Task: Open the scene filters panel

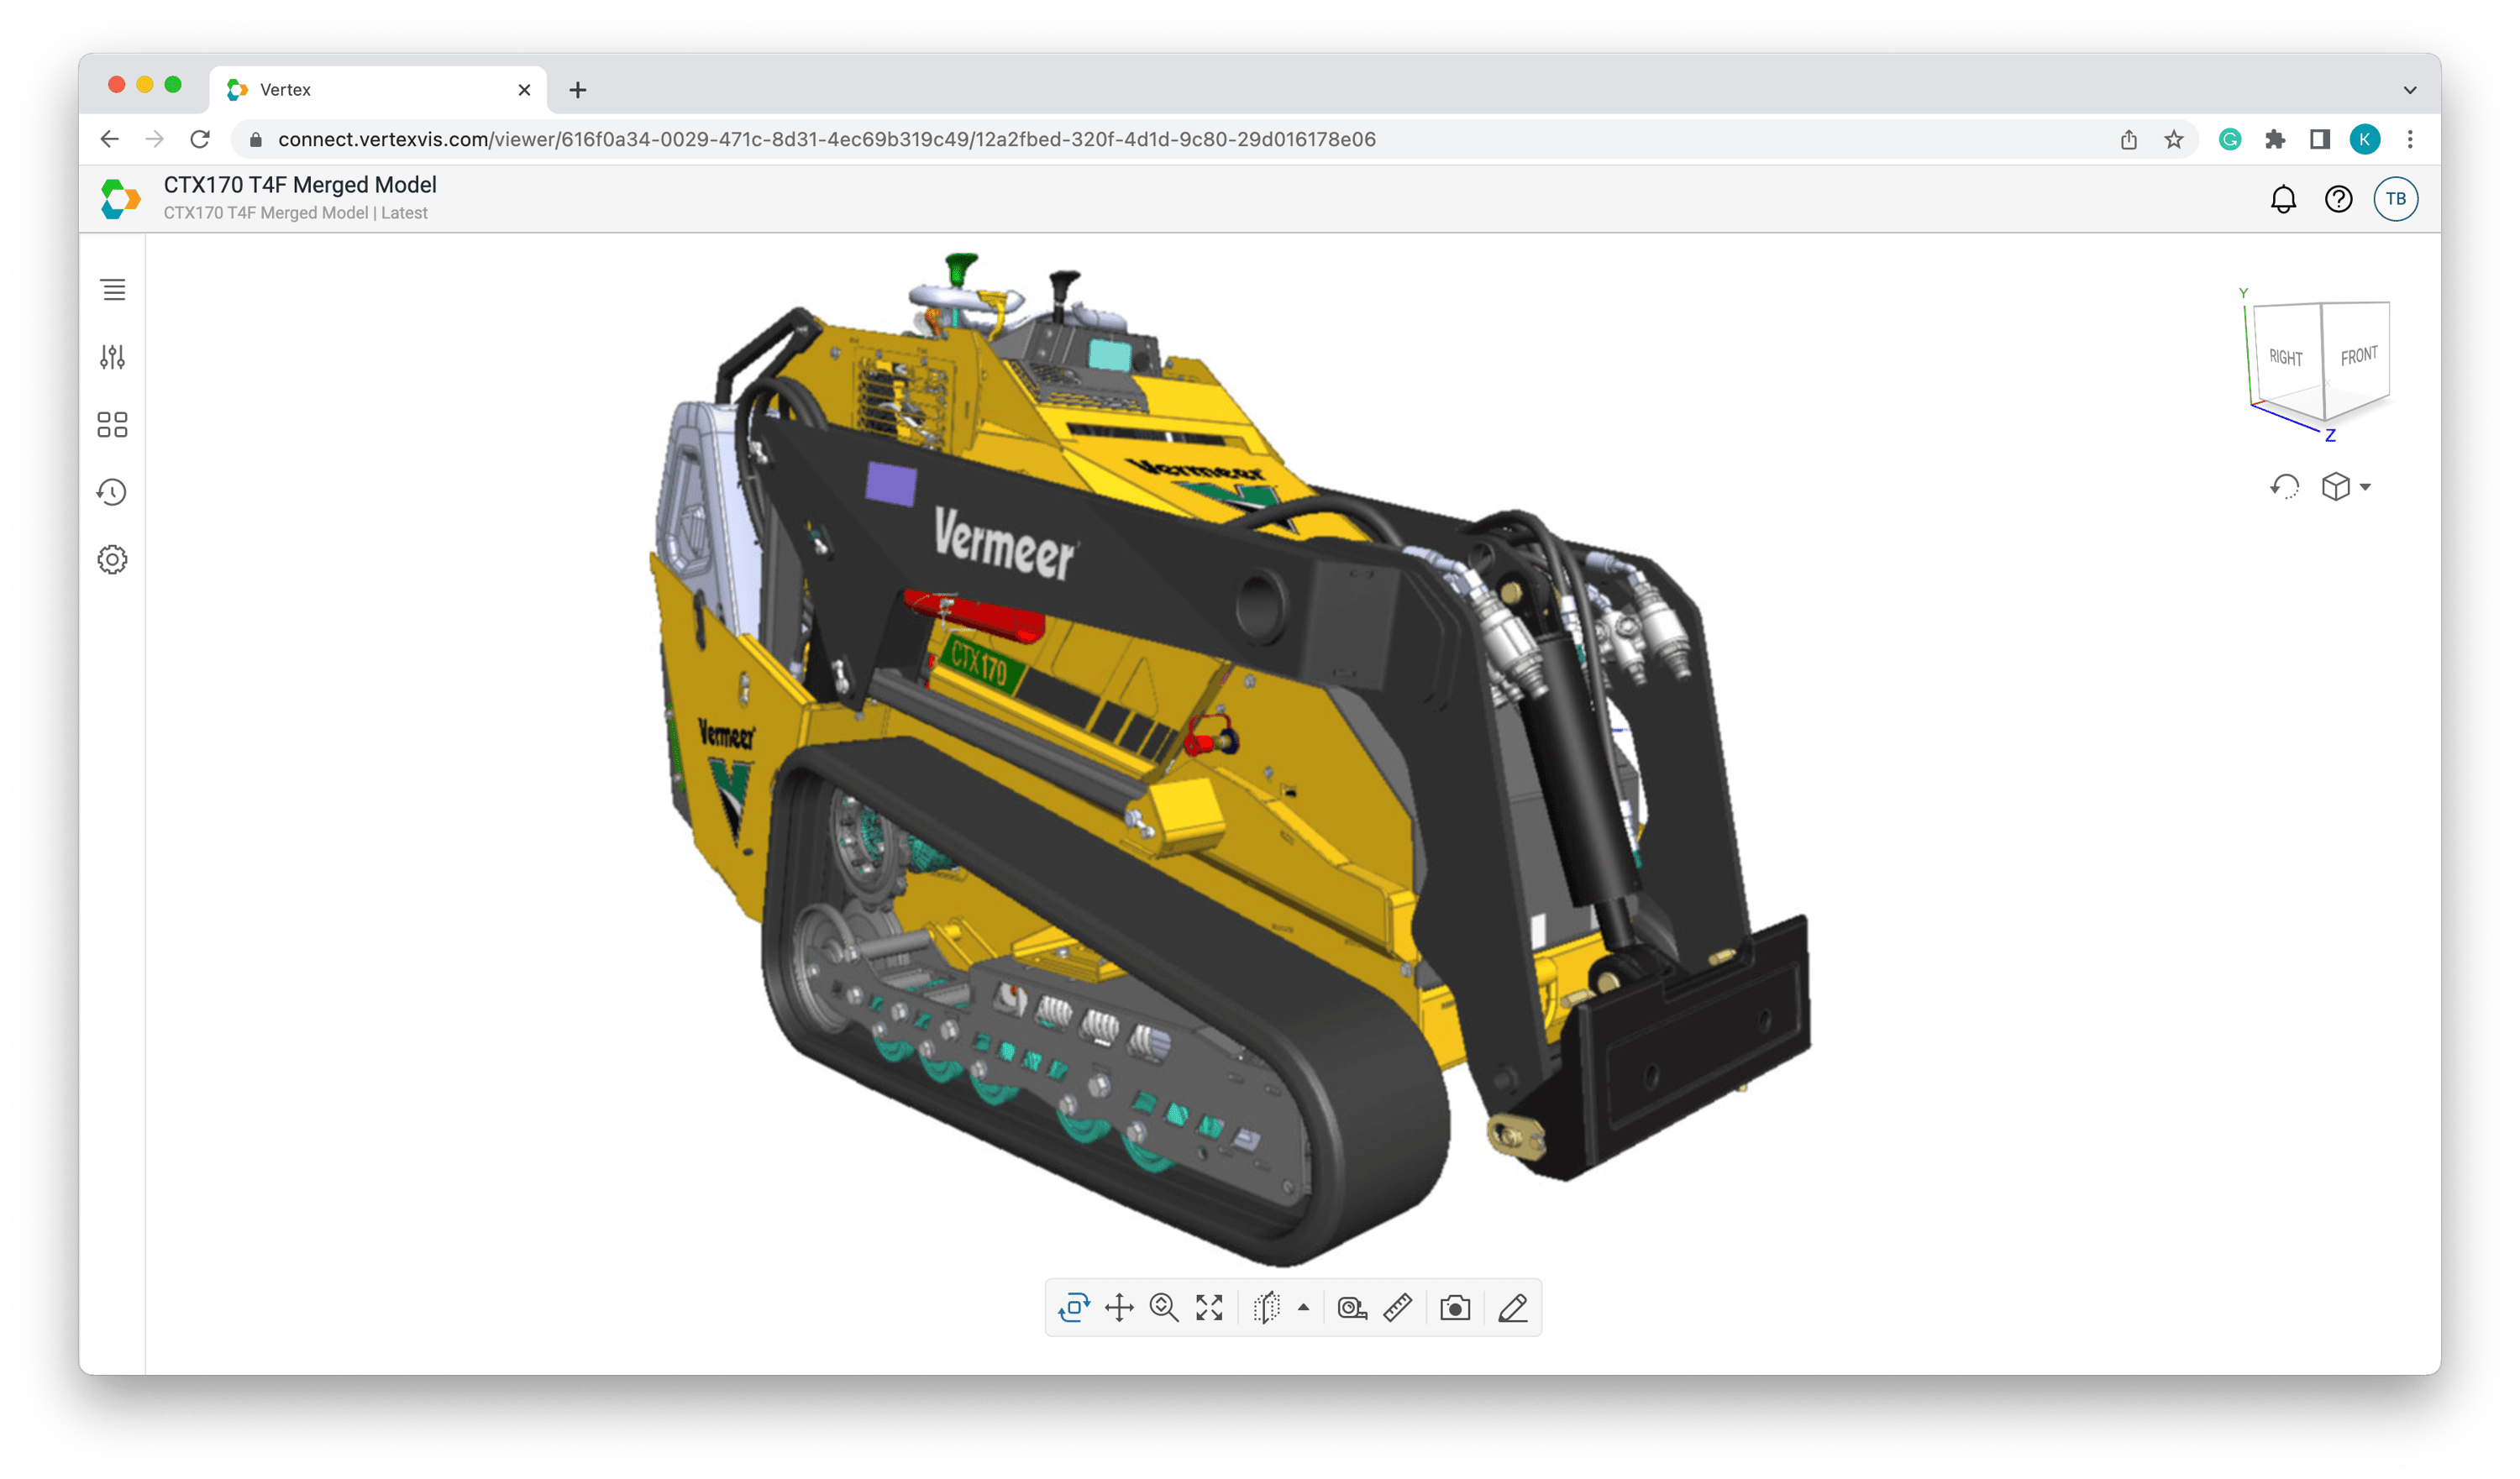Action: point(112,357)
